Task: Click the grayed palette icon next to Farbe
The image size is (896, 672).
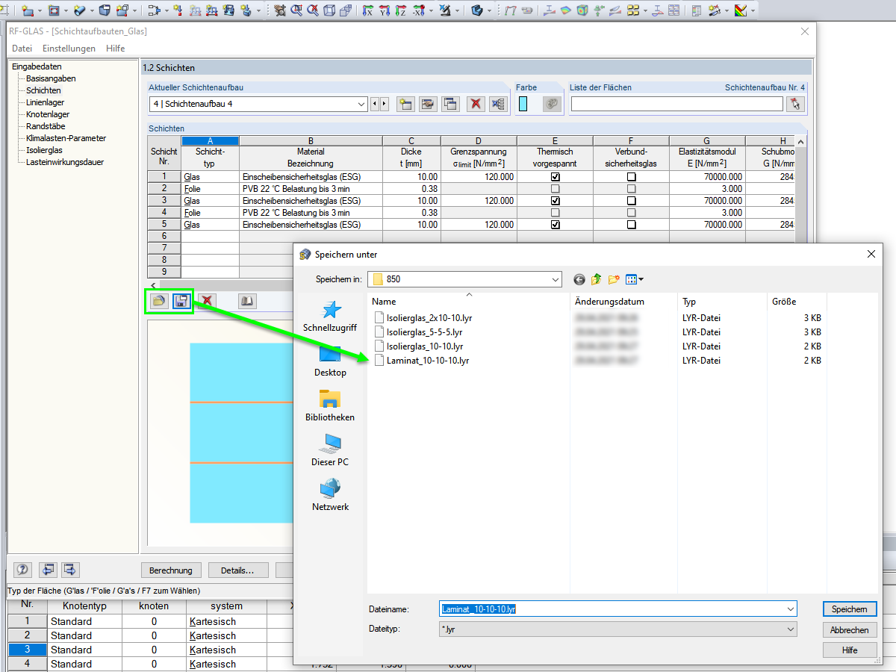Action: pos(552,104)
